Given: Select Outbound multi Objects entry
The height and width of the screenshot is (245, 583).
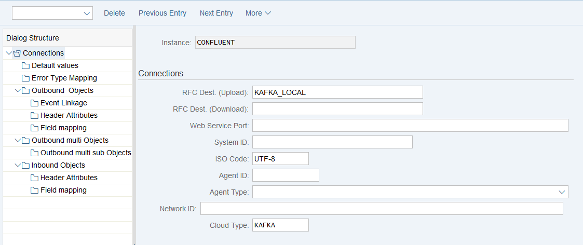Looking at the screenshot, I should tap(70, 140).
